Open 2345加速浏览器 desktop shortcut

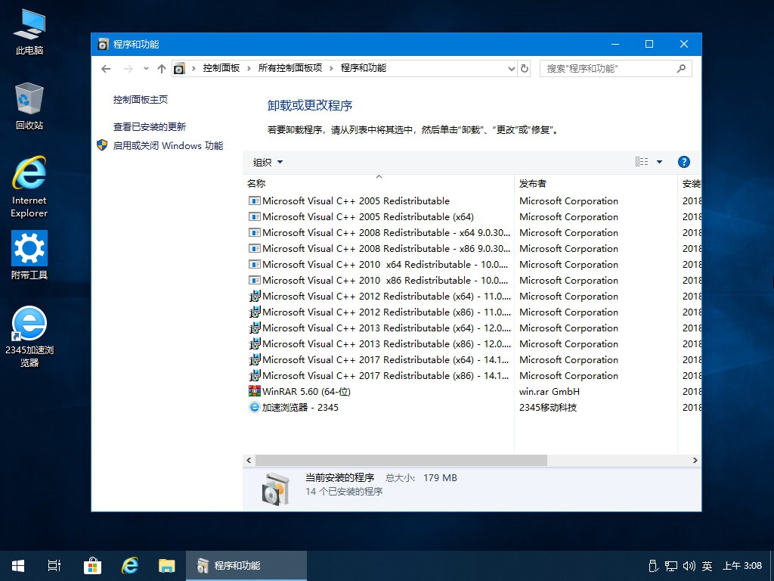pyautogui.click(x=29, y=337)
